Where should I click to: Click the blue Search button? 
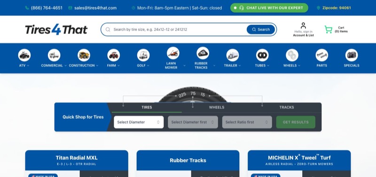[x=261, y=30]
